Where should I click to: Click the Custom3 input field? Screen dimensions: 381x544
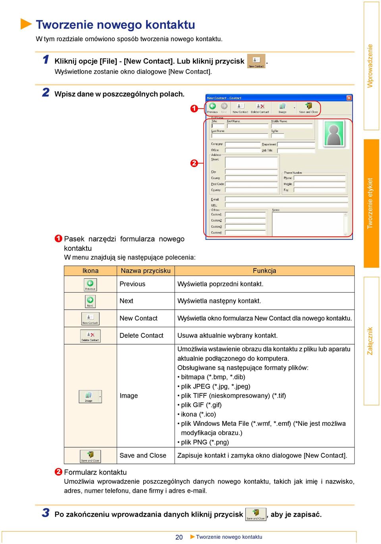245,227
